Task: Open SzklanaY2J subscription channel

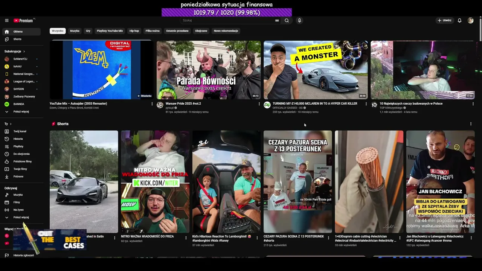Action: tap(21, 59)
